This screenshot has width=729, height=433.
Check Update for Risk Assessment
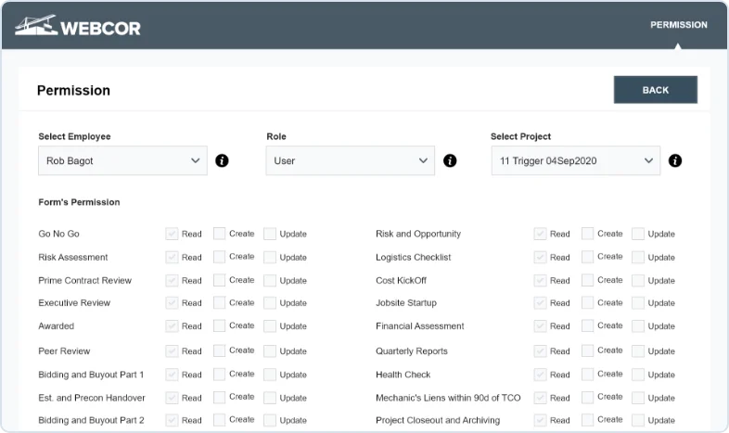click(270, 257)
